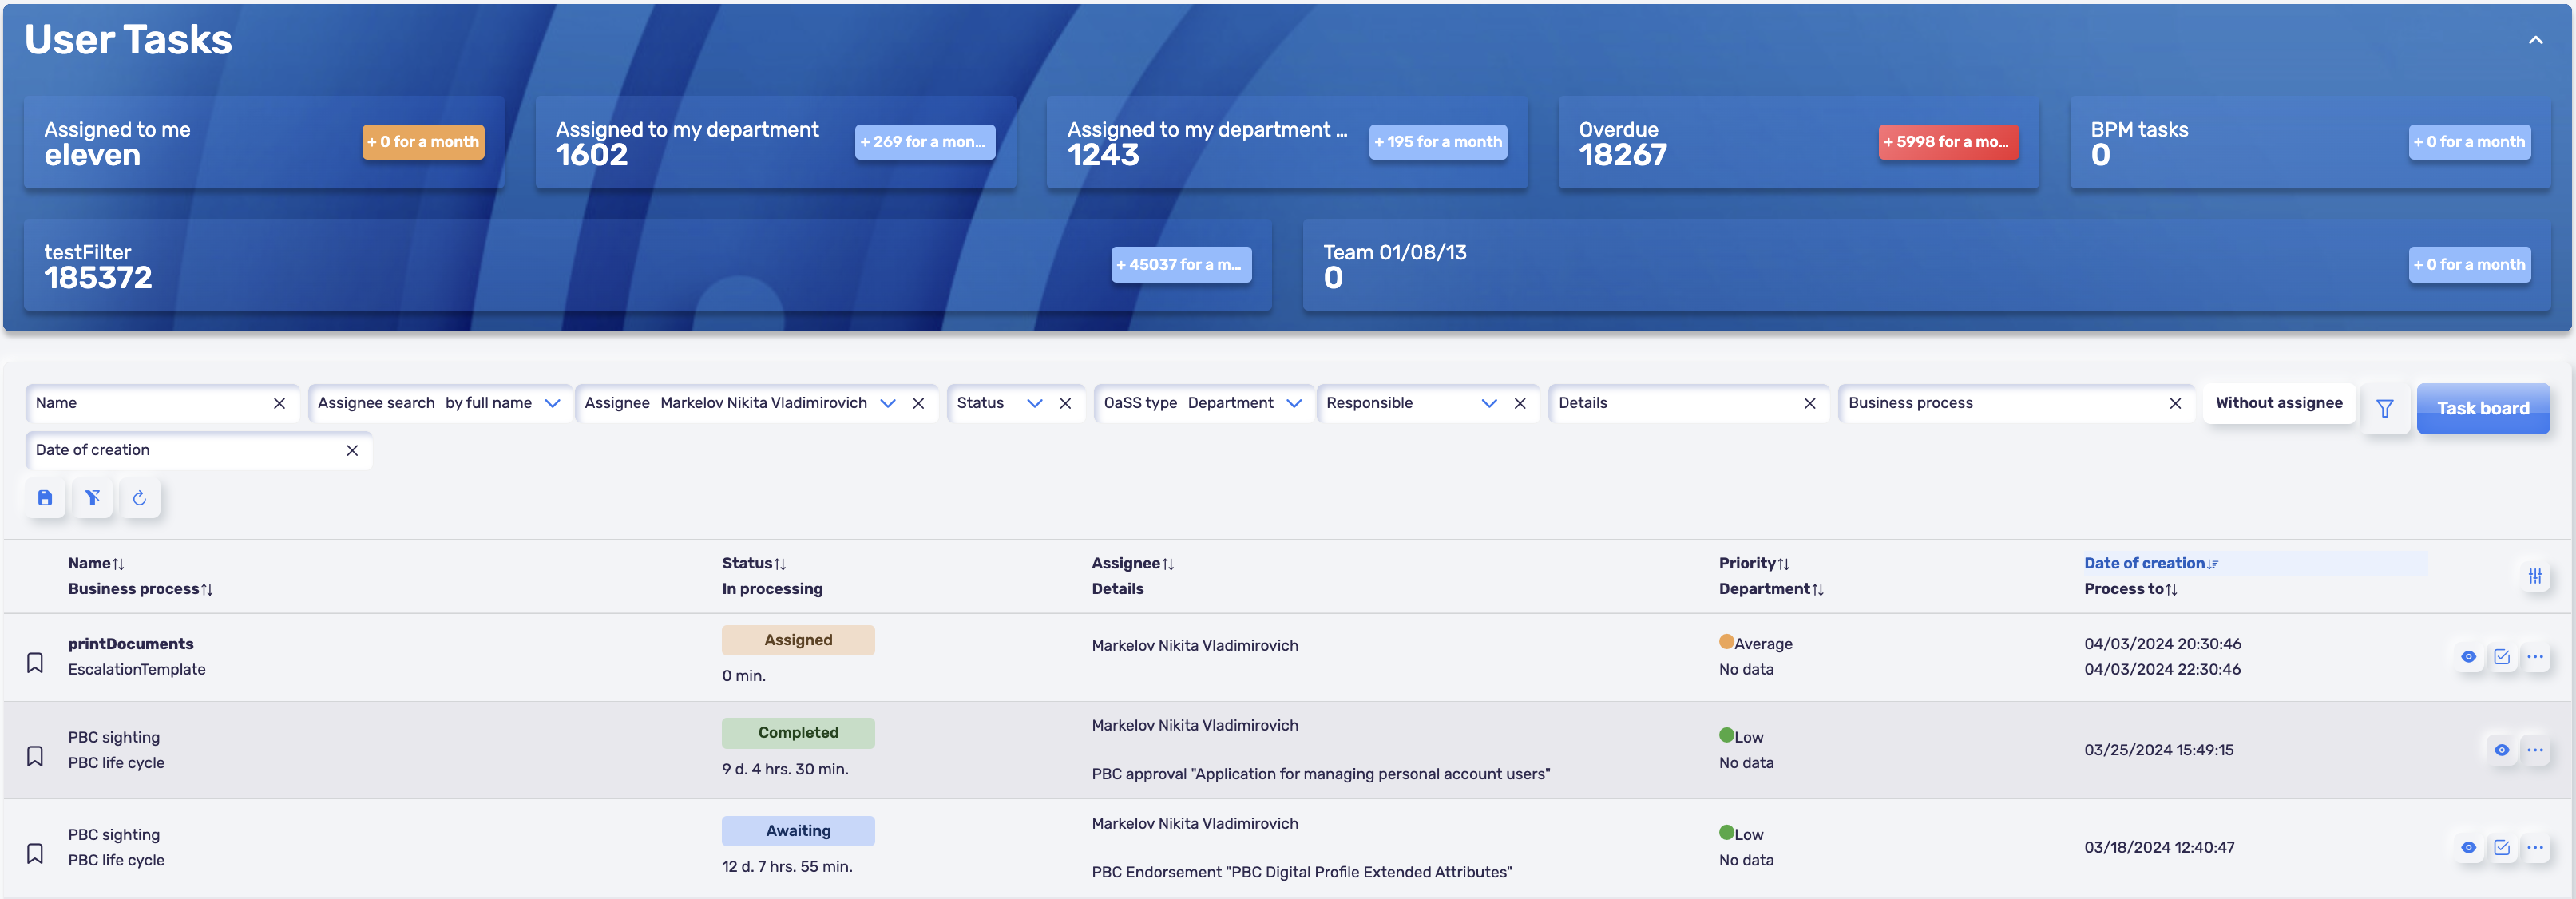
Task: Click the Completed status badge
Action: [798, 733]
